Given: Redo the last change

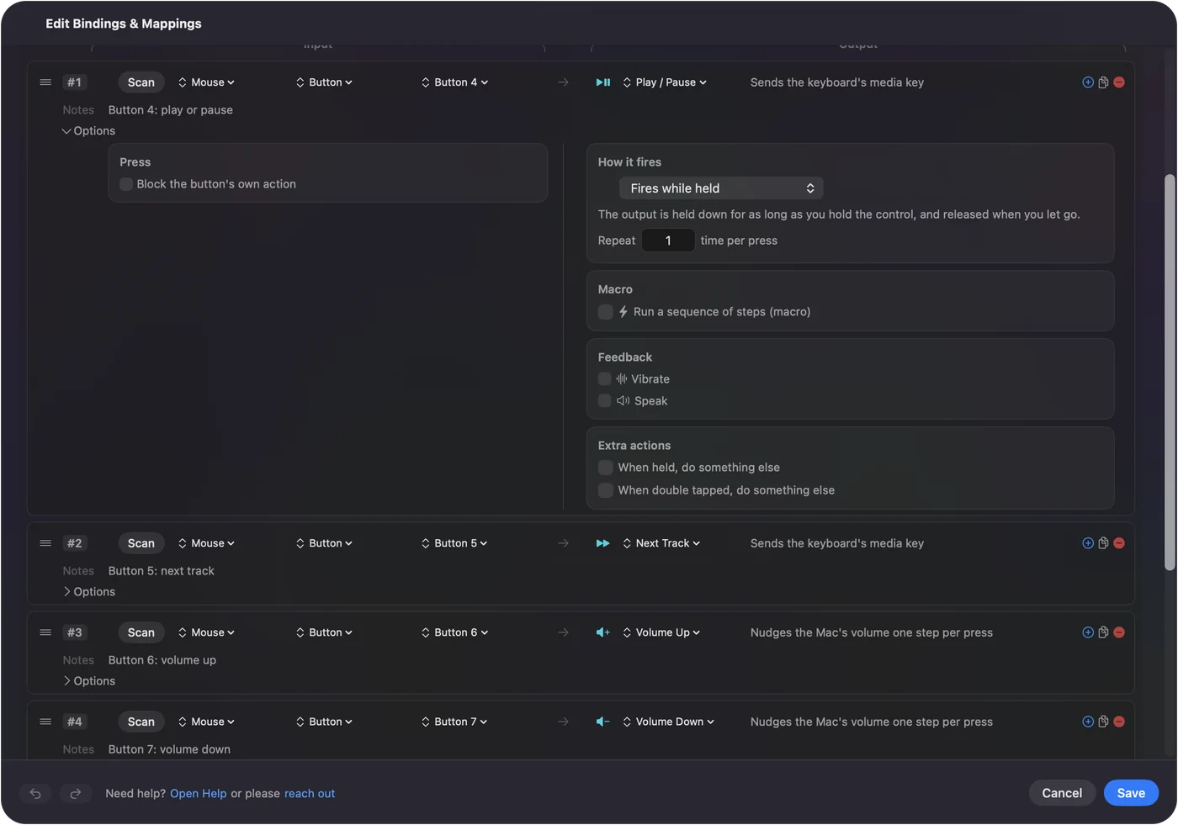Looking at the screenshot, I should pos(75,793).
